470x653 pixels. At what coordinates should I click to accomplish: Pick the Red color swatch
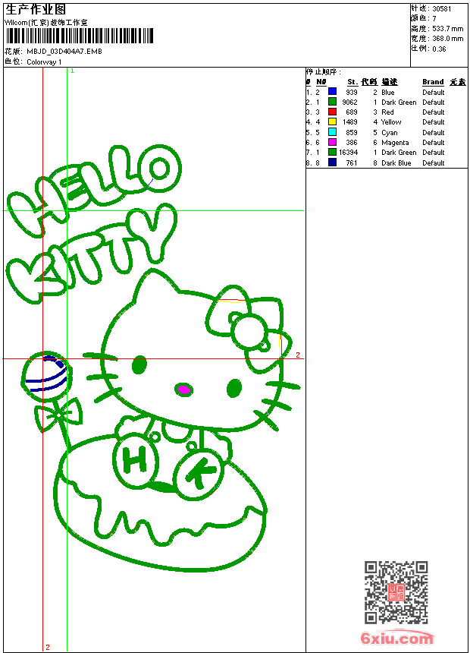pos(332,112)
